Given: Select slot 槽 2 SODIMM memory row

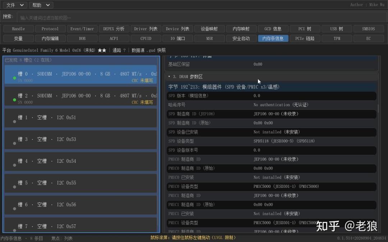Looking at the screenshot, I should 81,96.
